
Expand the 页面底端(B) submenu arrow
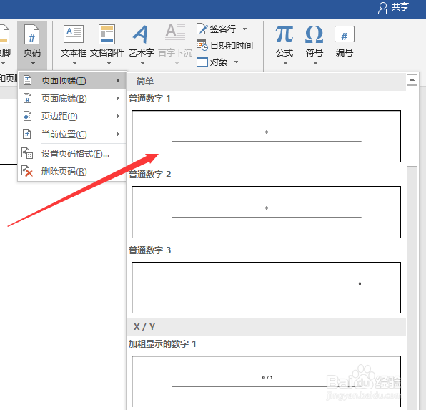[x=118, y=98]
